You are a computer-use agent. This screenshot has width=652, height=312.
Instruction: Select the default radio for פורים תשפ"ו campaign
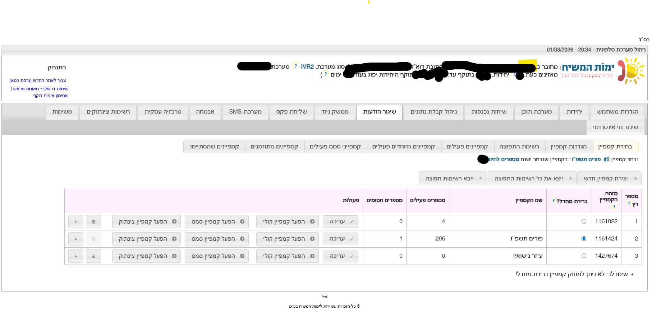click(x=584, y=239)
